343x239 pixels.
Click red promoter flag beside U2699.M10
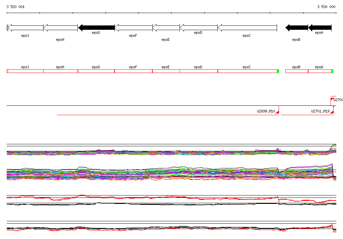pyautogui.click(x=277, y=112)
